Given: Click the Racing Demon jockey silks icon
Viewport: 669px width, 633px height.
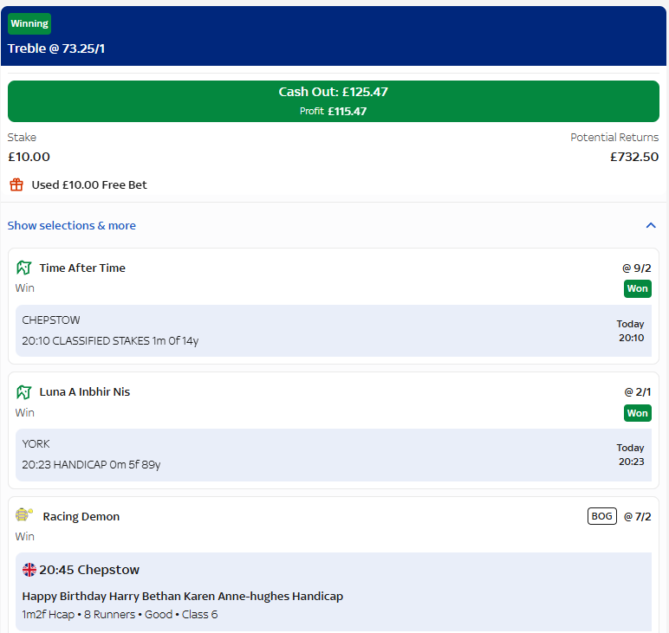Looking at the screenshot, I should pyautogui.click(x=24, y=515).
